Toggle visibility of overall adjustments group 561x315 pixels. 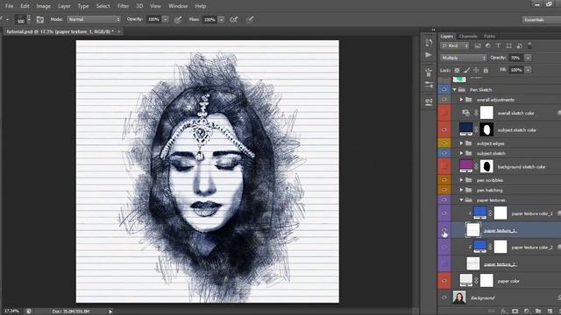[x=444, y=100]
